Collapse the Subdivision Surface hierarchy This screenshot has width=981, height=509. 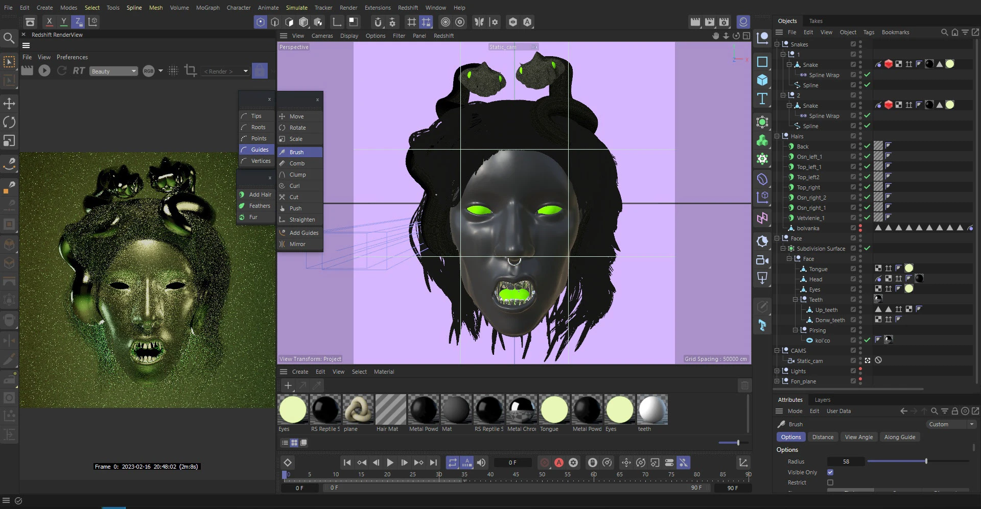tap(783, 249)
